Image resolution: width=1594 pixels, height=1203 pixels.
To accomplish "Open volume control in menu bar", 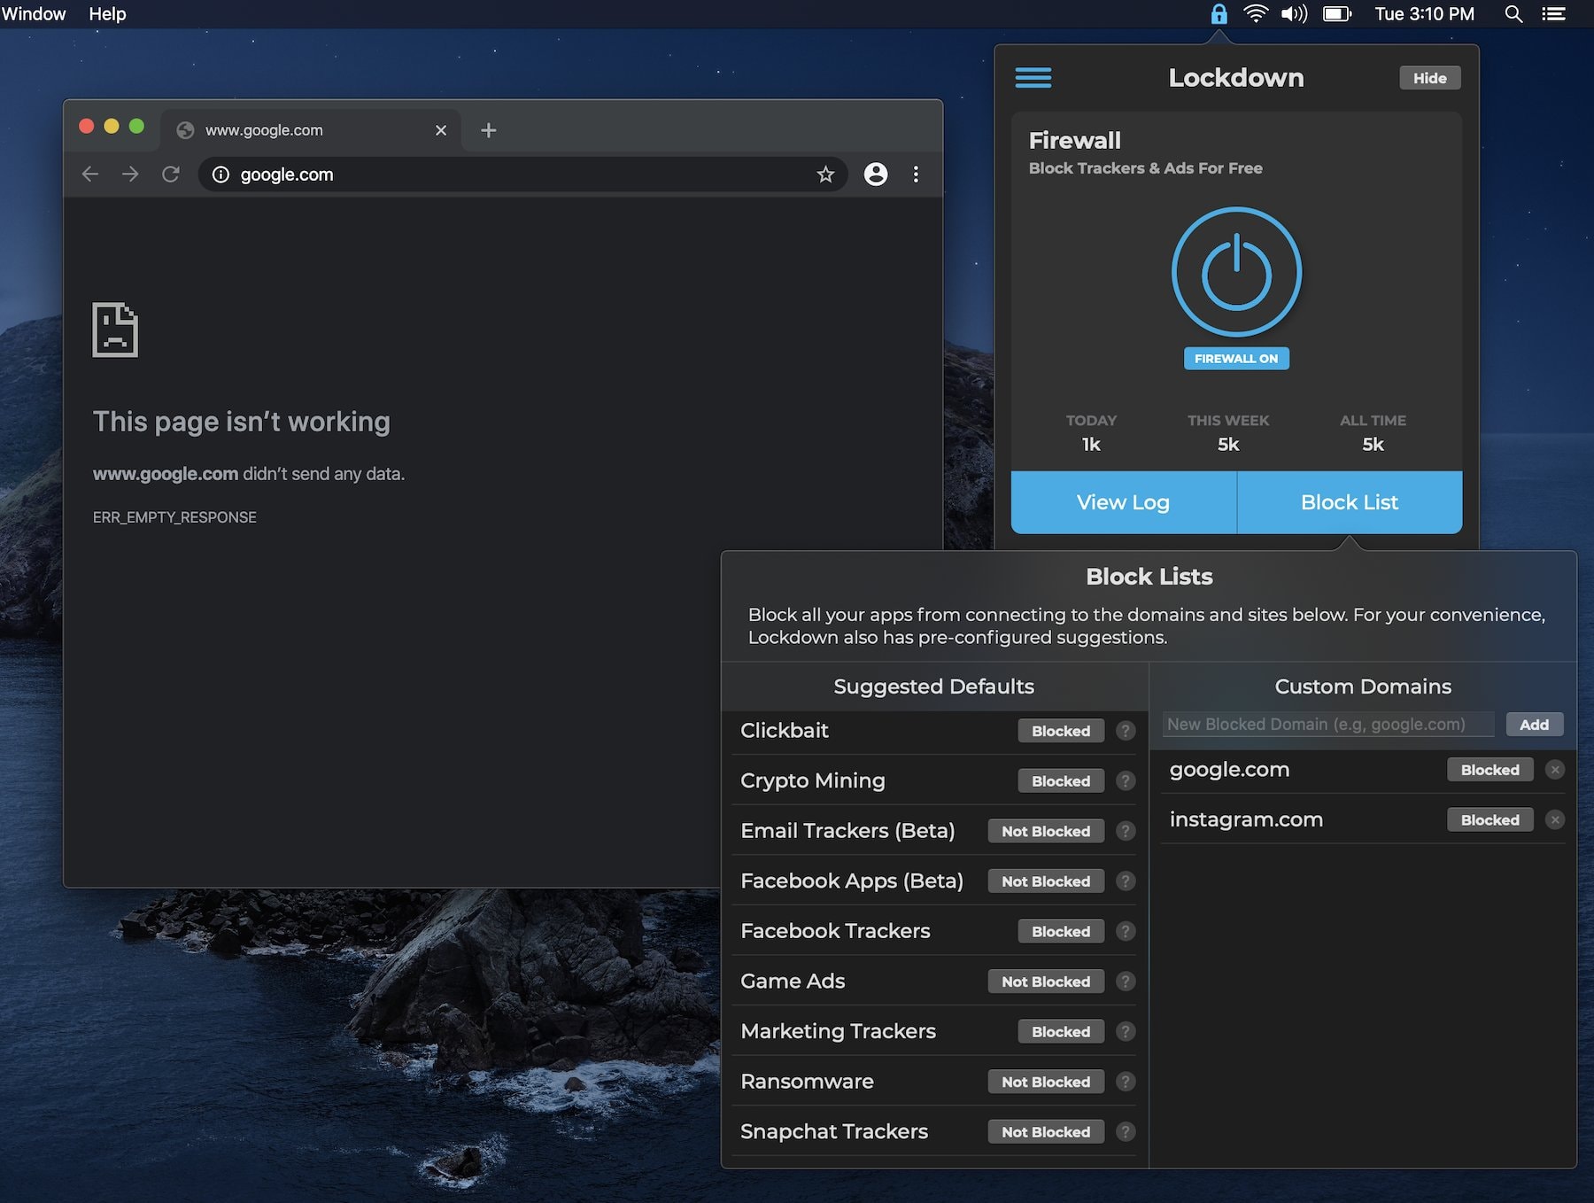I will pyautogui.click(x=1294, y=14).
